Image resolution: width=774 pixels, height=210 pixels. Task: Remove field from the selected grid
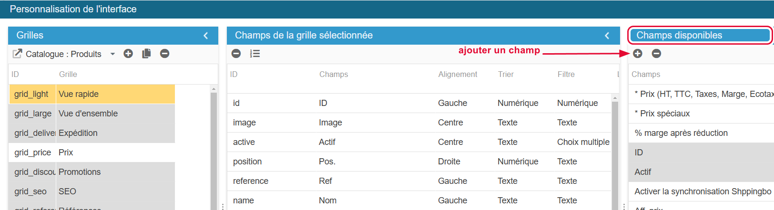click(x=236, y=54)
